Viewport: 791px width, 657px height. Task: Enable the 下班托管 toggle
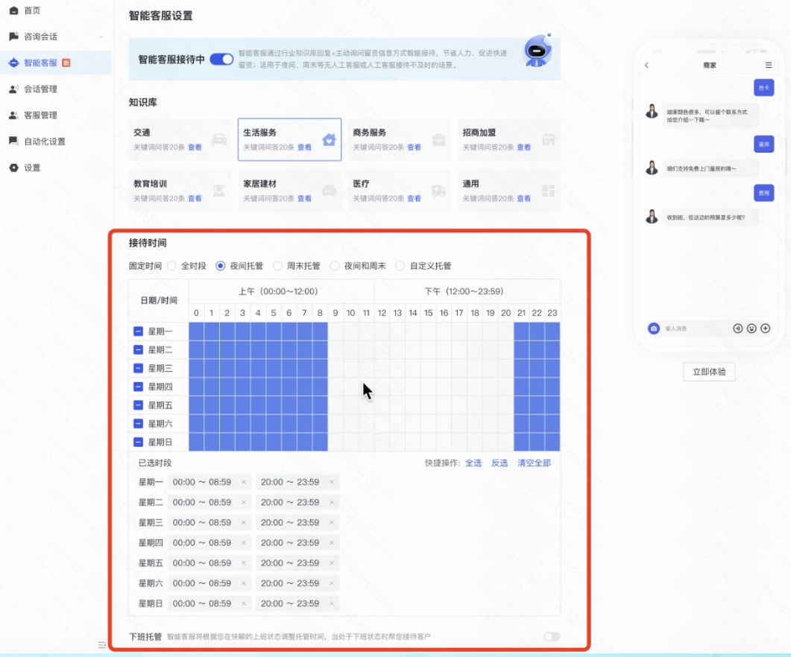pos(552,637)
